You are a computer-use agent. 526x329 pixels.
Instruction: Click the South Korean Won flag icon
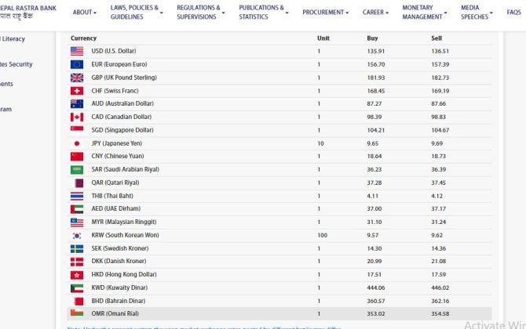[x=77, y=235]
